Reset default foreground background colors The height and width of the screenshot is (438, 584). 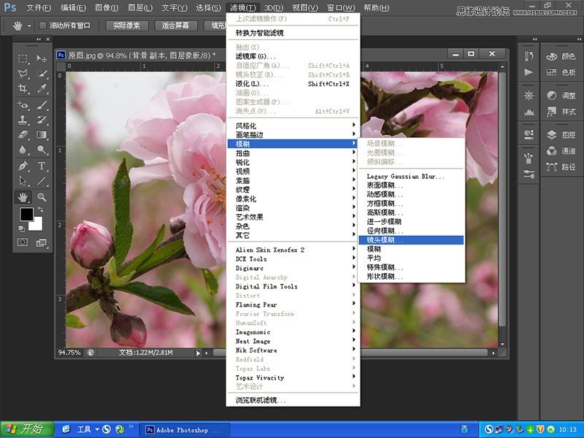22,228
